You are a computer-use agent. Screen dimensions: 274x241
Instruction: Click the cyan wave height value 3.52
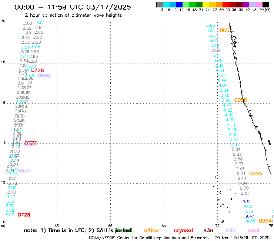10,206
